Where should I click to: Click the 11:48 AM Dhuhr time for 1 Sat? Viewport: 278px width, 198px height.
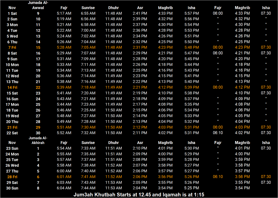[x=113, y=13]
